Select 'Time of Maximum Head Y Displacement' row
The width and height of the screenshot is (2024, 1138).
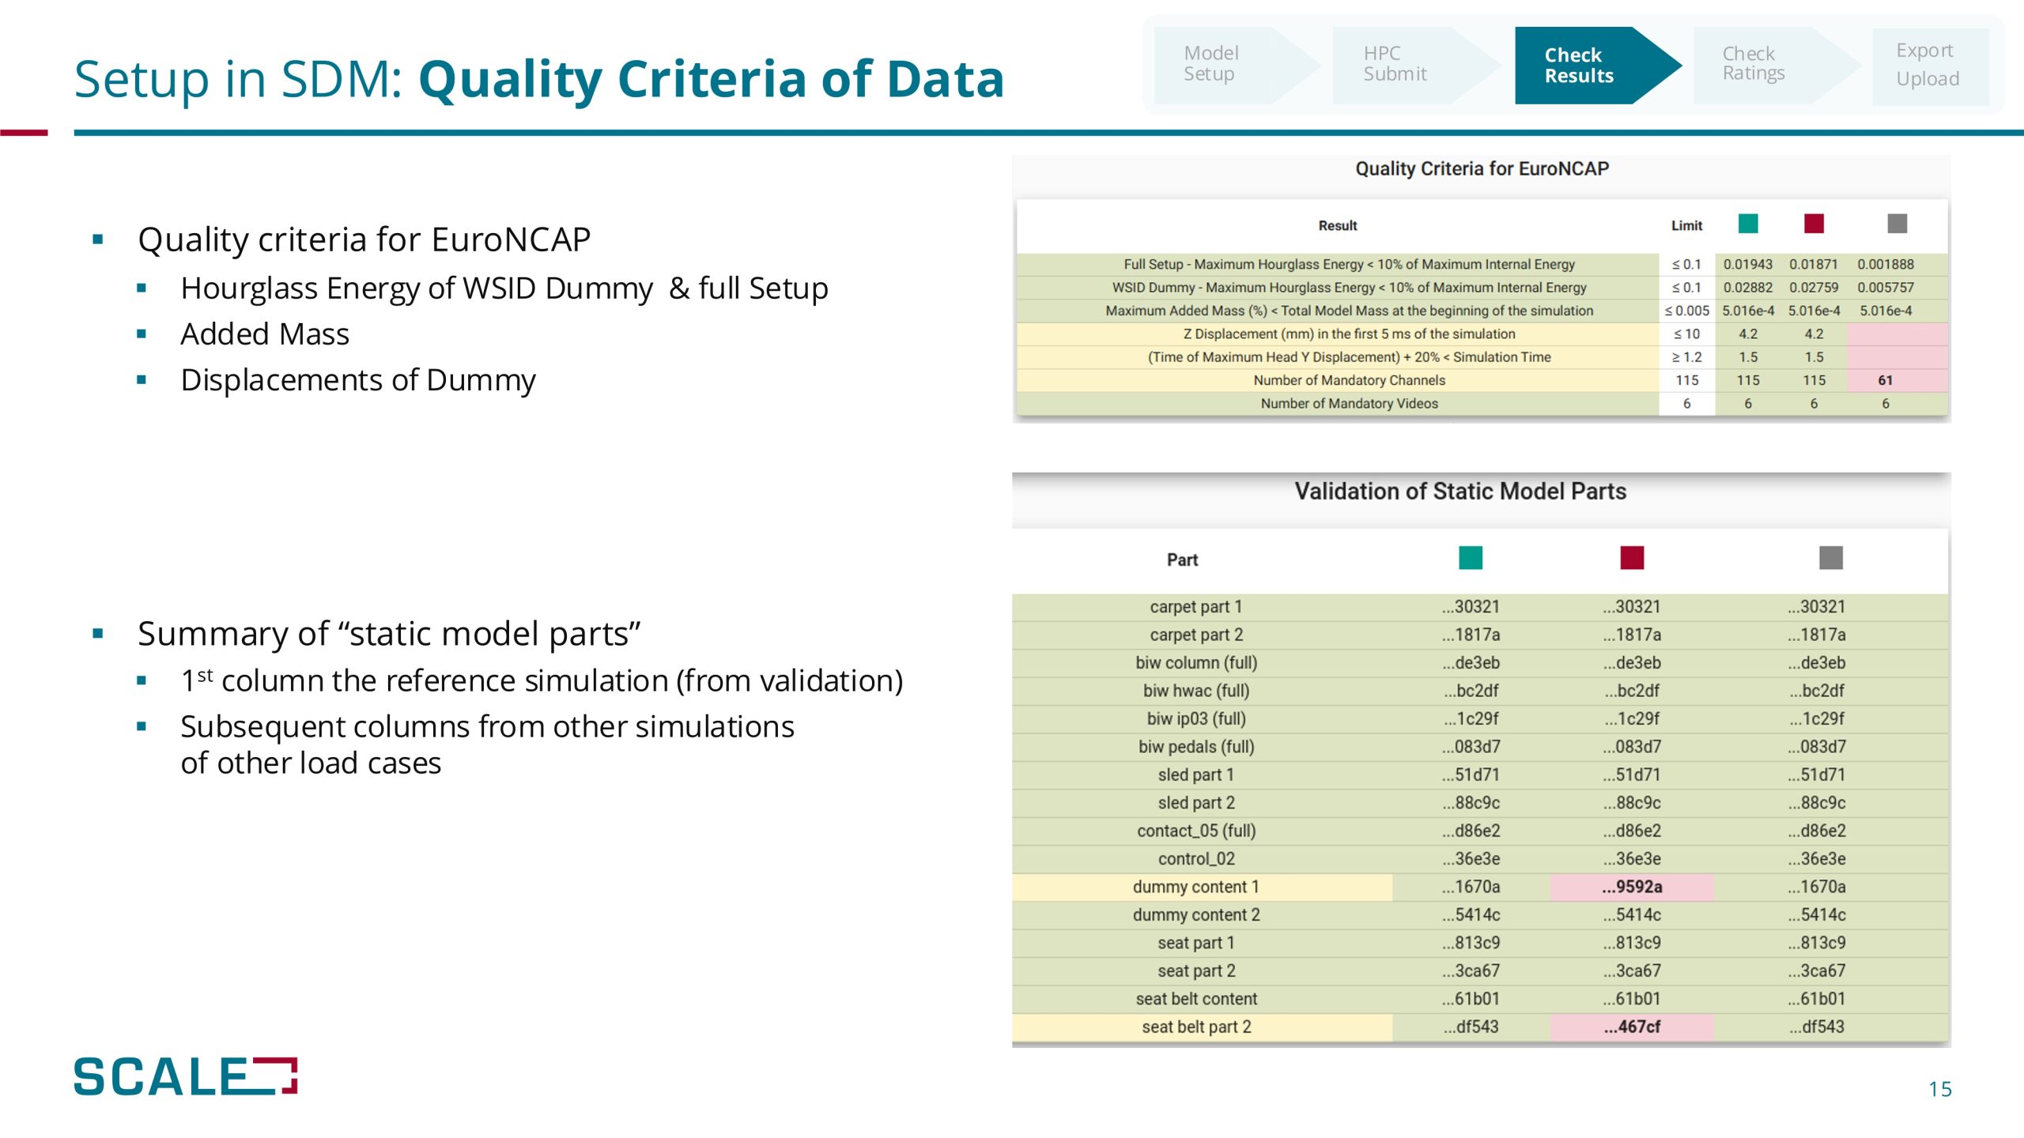pyautogui.click(x=1482, y=357)
